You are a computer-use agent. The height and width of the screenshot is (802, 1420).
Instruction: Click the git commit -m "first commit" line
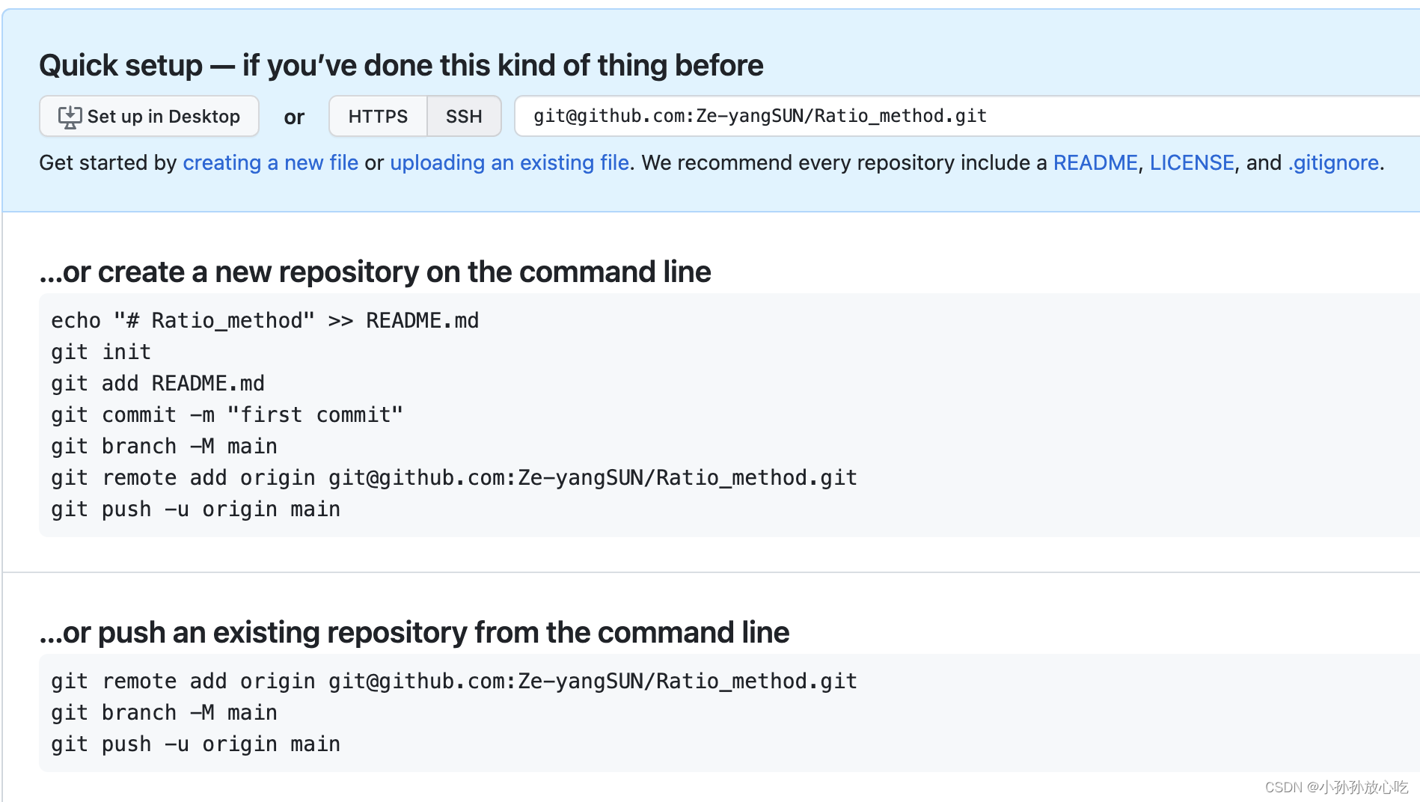click(227, 414)
